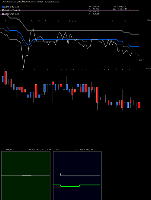Screen dimensions: 151x200
Task: Select the 'DOW ST: 0.76' legend text
Action: (12, 7)
